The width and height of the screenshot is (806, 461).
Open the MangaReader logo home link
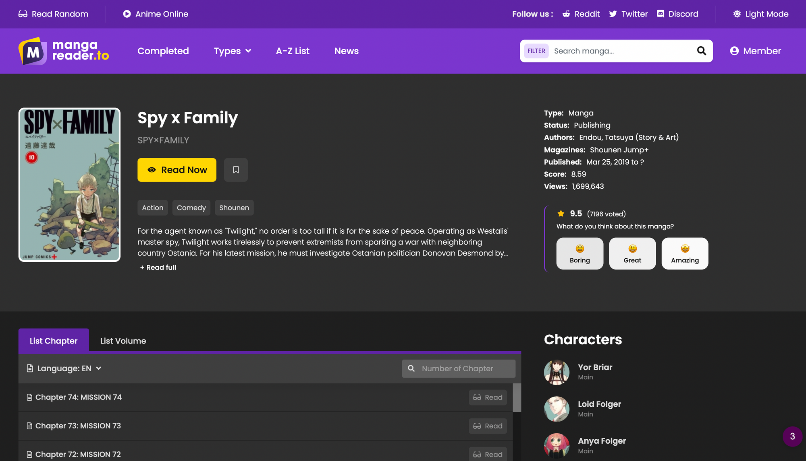pos(64,51)
